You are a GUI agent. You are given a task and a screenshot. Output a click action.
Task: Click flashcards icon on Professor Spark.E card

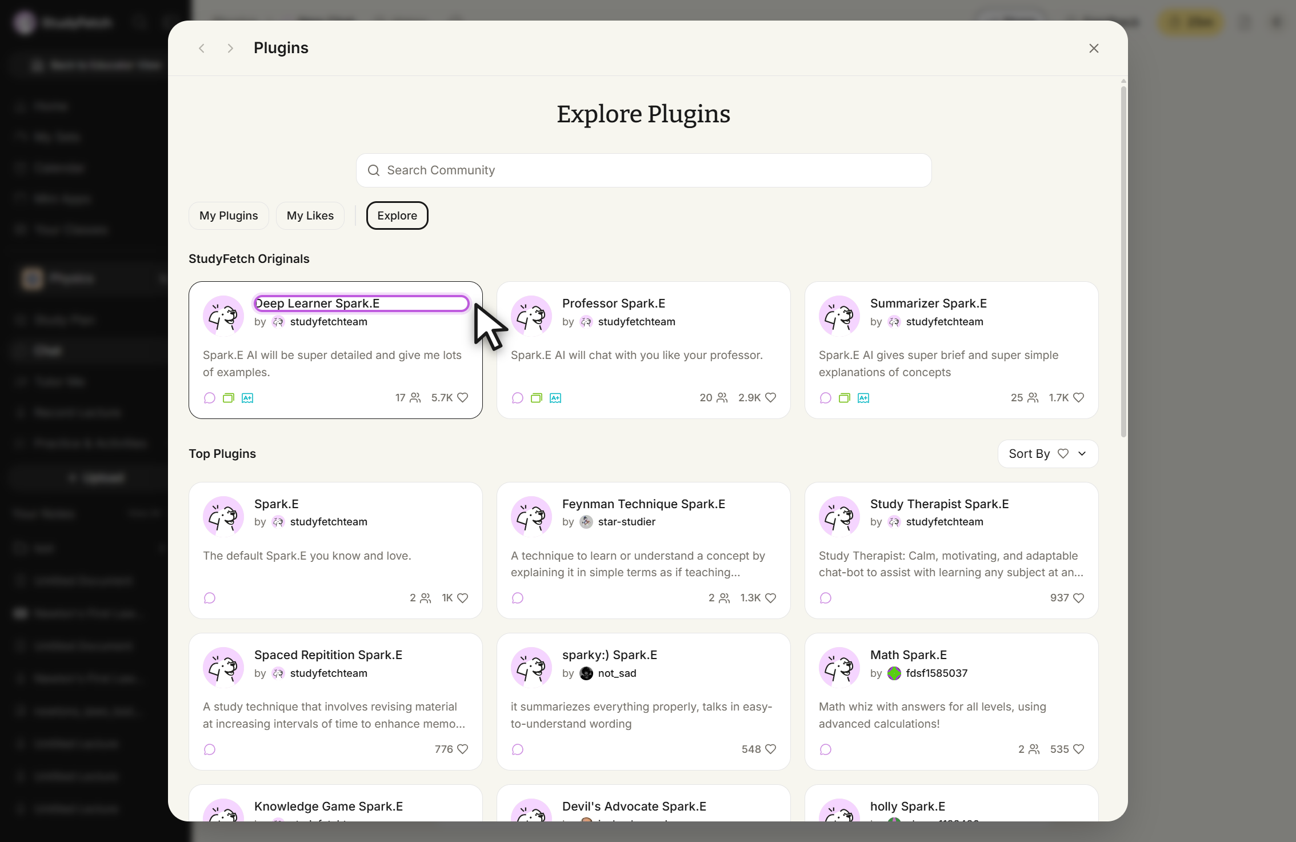pyautogui.click(x=537, y=398)
